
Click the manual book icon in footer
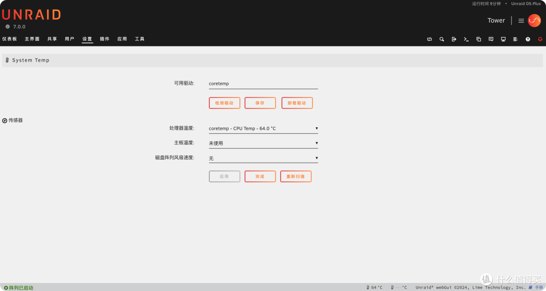tap(530, 287)
